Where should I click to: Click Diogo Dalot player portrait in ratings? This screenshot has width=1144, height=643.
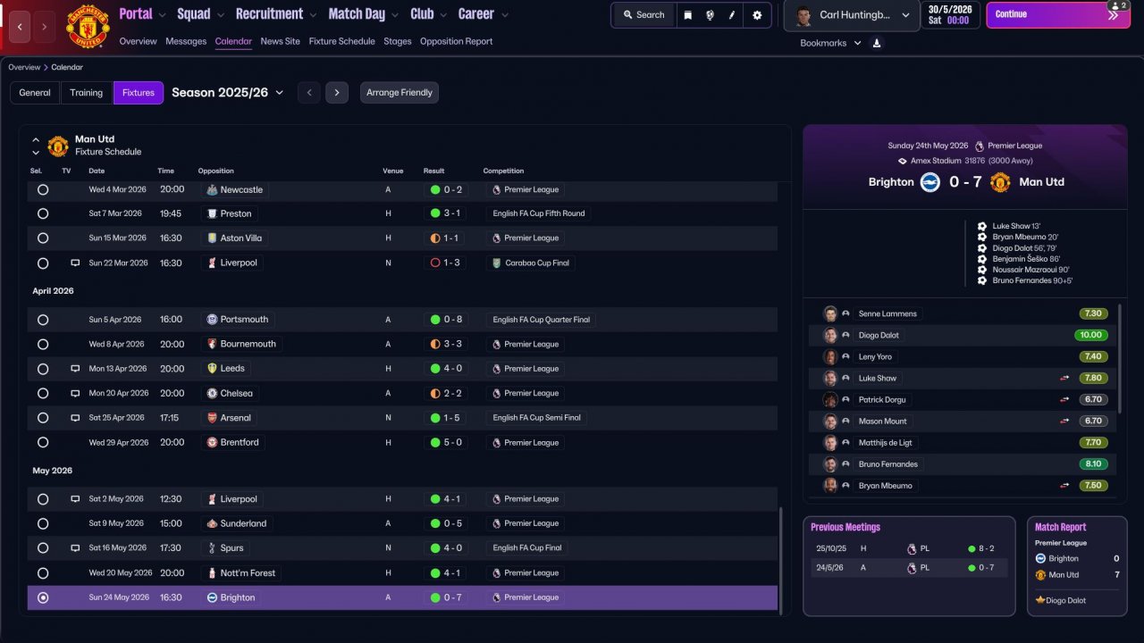pos(830,335)
